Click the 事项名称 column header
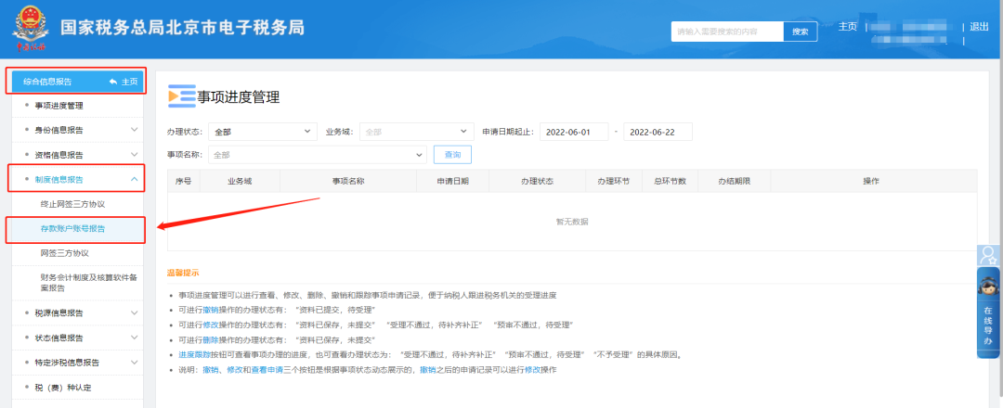 (x=348, y=182)
